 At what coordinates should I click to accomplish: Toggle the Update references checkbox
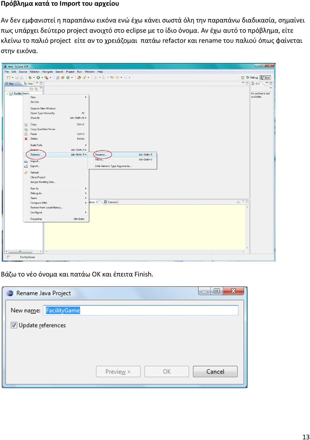tap(14, 325)
